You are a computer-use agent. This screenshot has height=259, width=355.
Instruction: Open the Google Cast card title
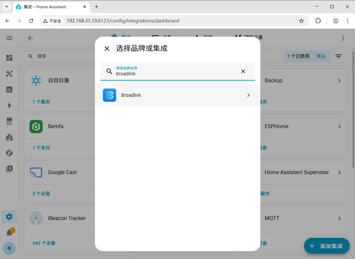pos(62,172)
